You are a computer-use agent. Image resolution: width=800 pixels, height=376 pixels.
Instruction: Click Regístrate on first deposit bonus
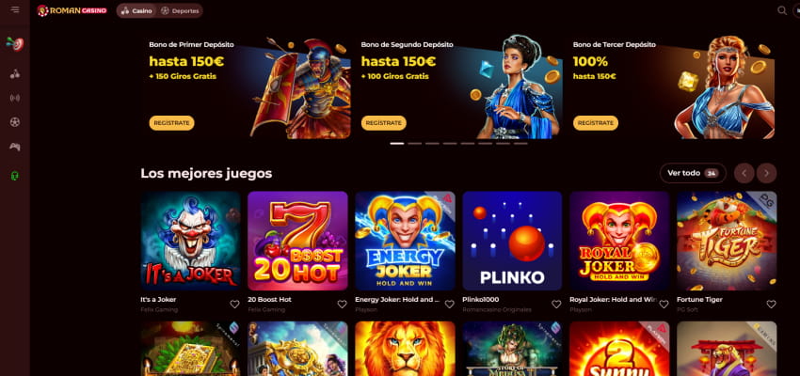(x=171, y=123)
